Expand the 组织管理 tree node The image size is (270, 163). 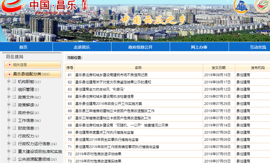[x=9, y=89]
